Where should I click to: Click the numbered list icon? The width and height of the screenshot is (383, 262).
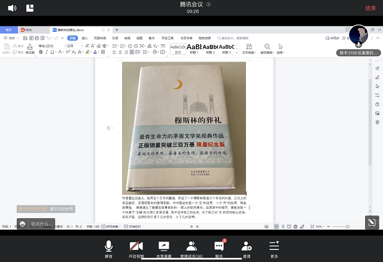pos(123,46)
